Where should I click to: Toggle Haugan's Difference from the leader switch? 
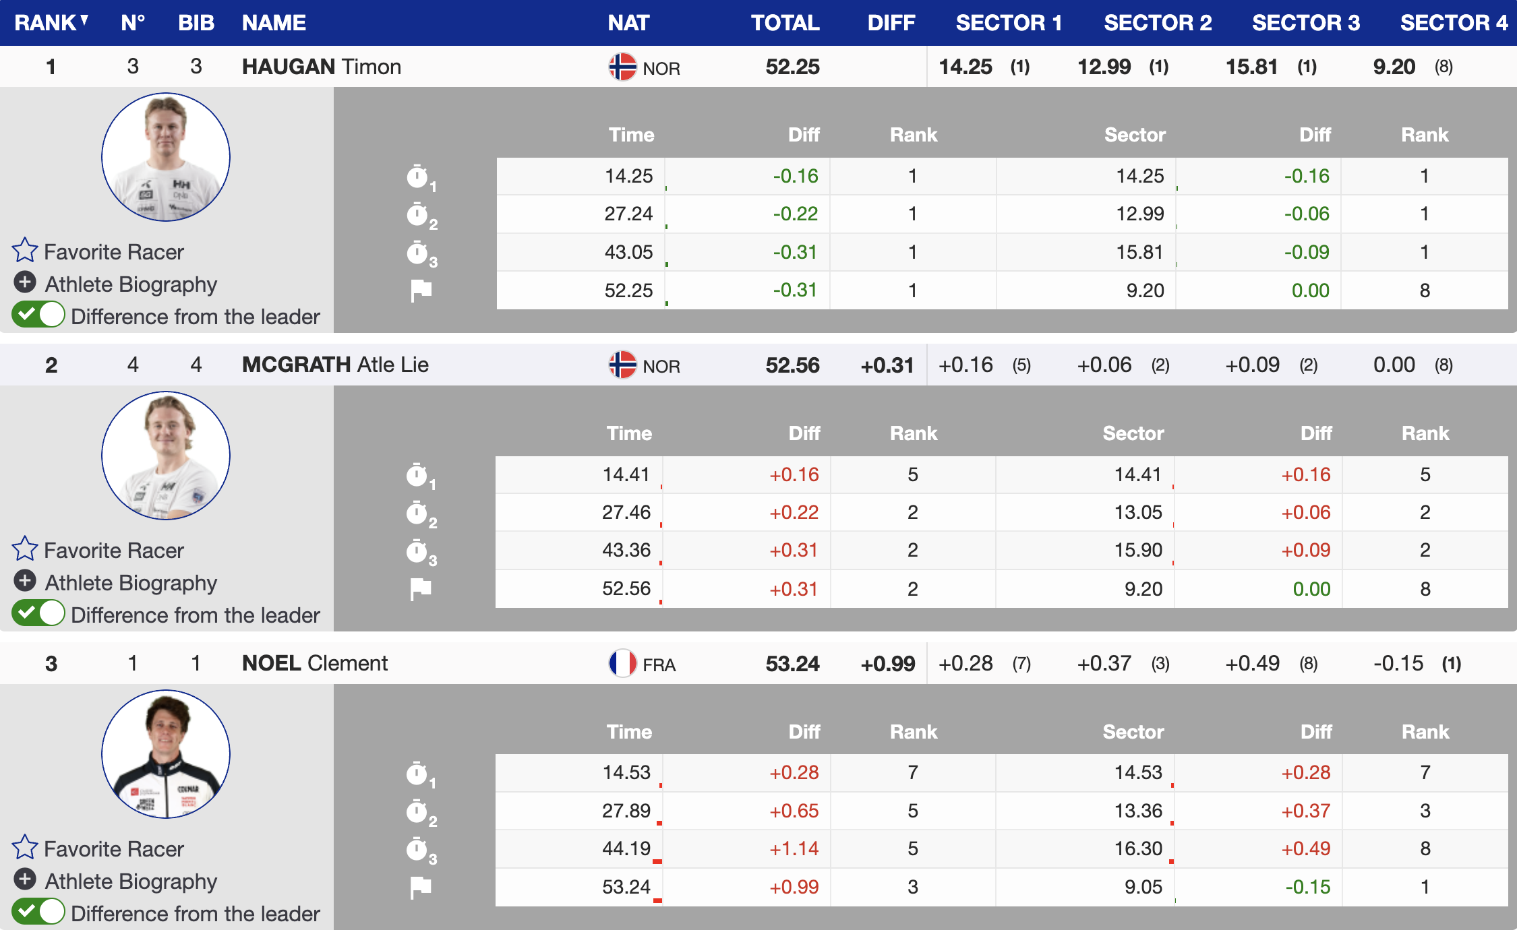(38, 315)
